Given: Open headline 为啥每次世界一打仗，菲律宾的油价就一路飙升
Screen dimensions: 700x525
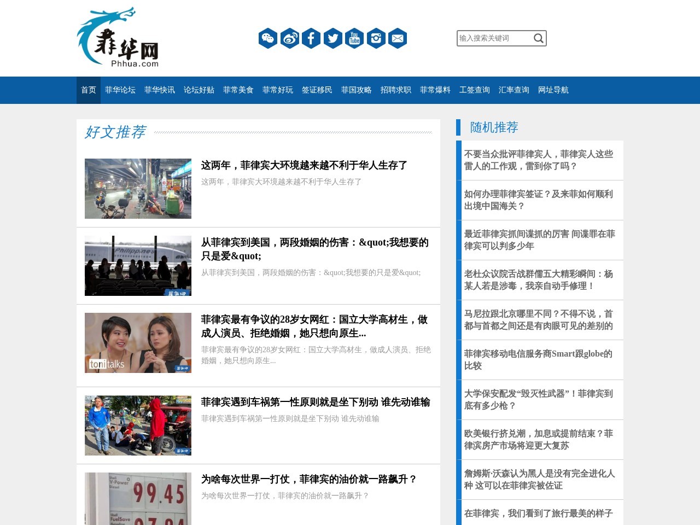Looking at the screenshot, I should [x=309, y=479].
